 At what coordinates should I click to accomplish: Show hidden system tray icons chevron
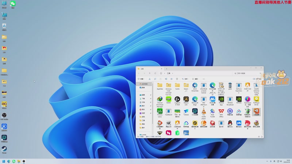click(267, 161)
